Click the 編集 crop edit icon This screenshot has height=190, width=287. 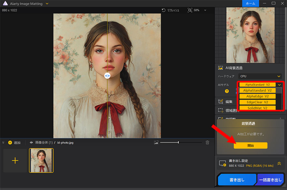(221, 101)
